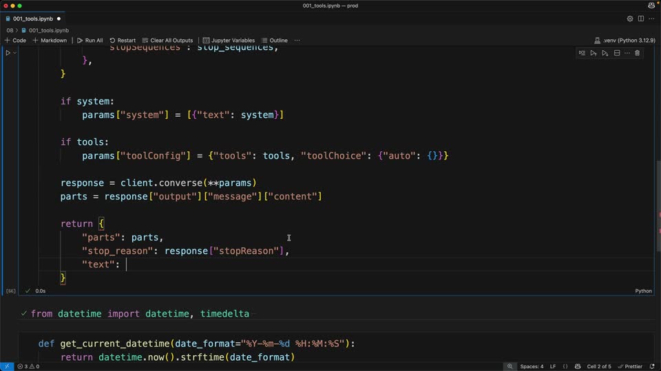The image size is (661, 371).
Task: Click the return keyword before brace
Action: 76,224
